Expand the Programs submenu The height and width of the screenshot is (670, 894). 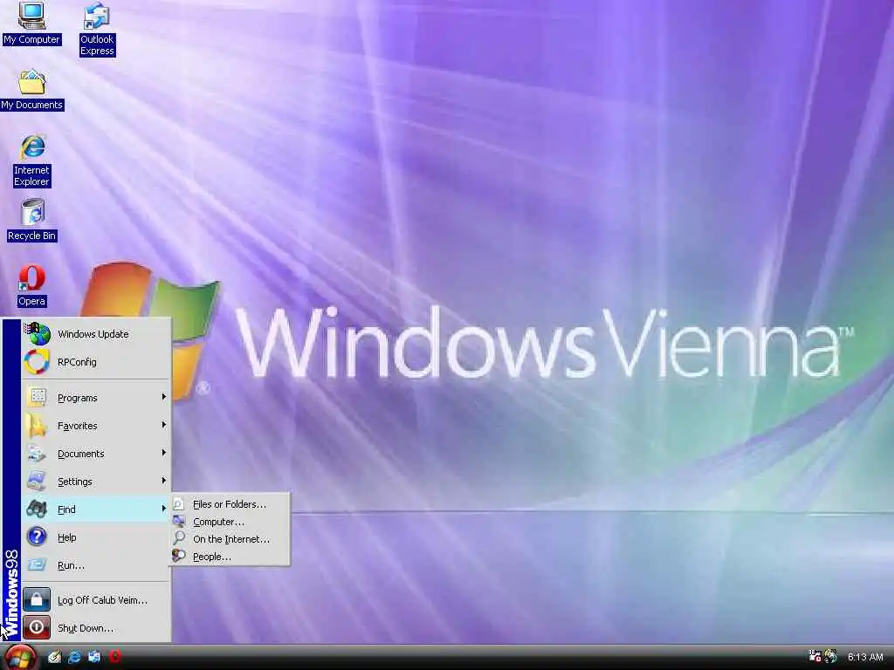(96, 398)
